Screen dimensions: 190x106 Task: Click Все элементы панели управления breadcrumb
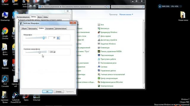click(x=75, y=7)
